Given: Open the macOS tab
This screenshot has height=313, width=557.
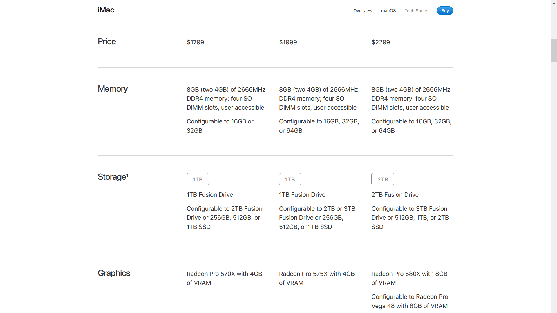Looking at the screenshot, I should 388,11.
